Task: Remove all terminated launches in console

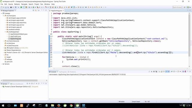Action: 156,71
